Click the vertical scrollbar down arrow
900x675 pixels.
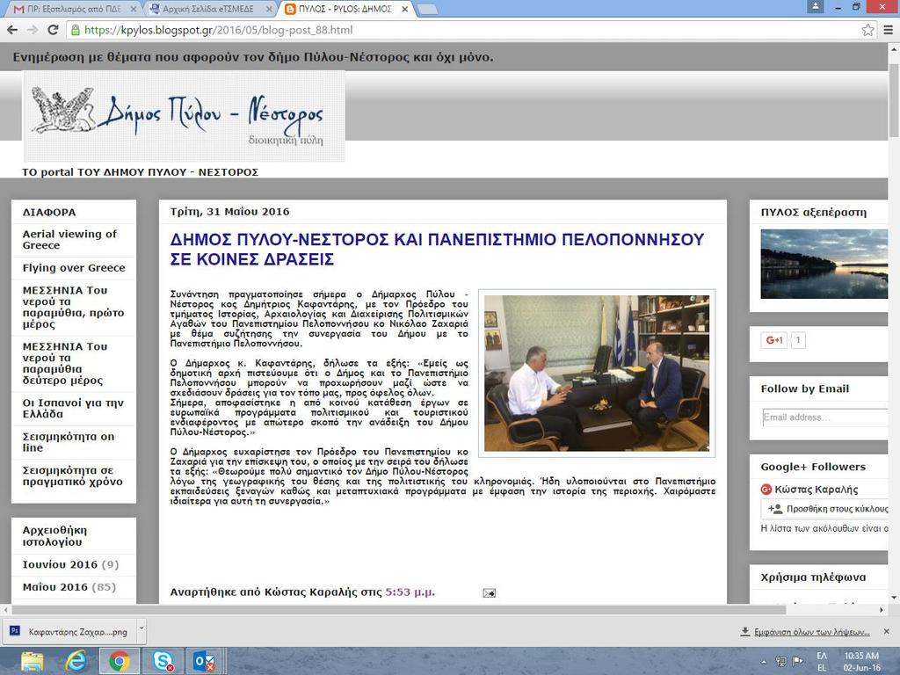pyautogui.click(x=894, y=598)
